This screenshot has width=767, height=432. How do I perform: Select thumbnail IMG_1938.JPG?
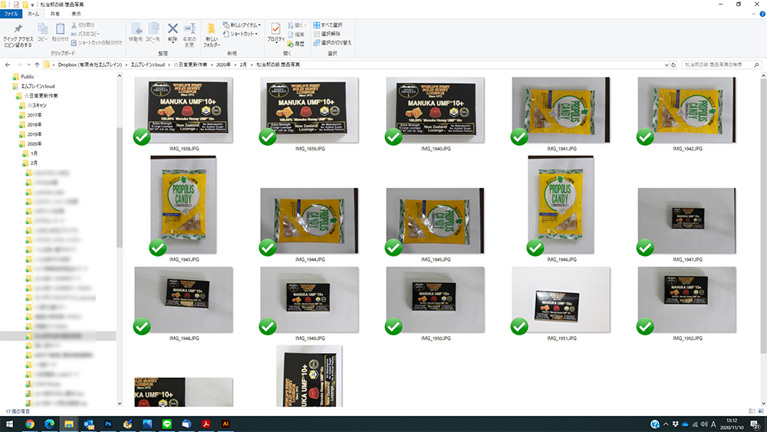click(183, 110)
